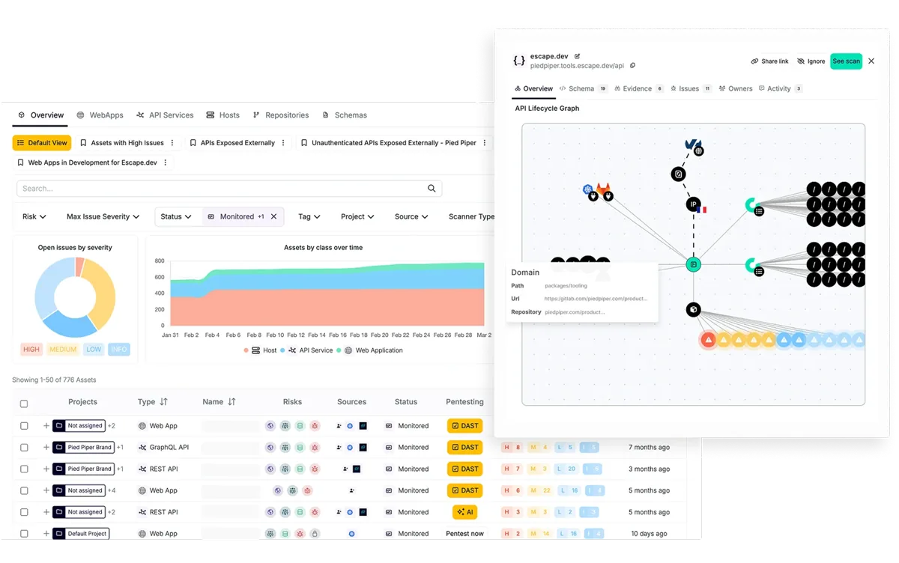Screen dimensions: 899x563
Task: Switch to the Schema tab
Action: pos(583,88)
